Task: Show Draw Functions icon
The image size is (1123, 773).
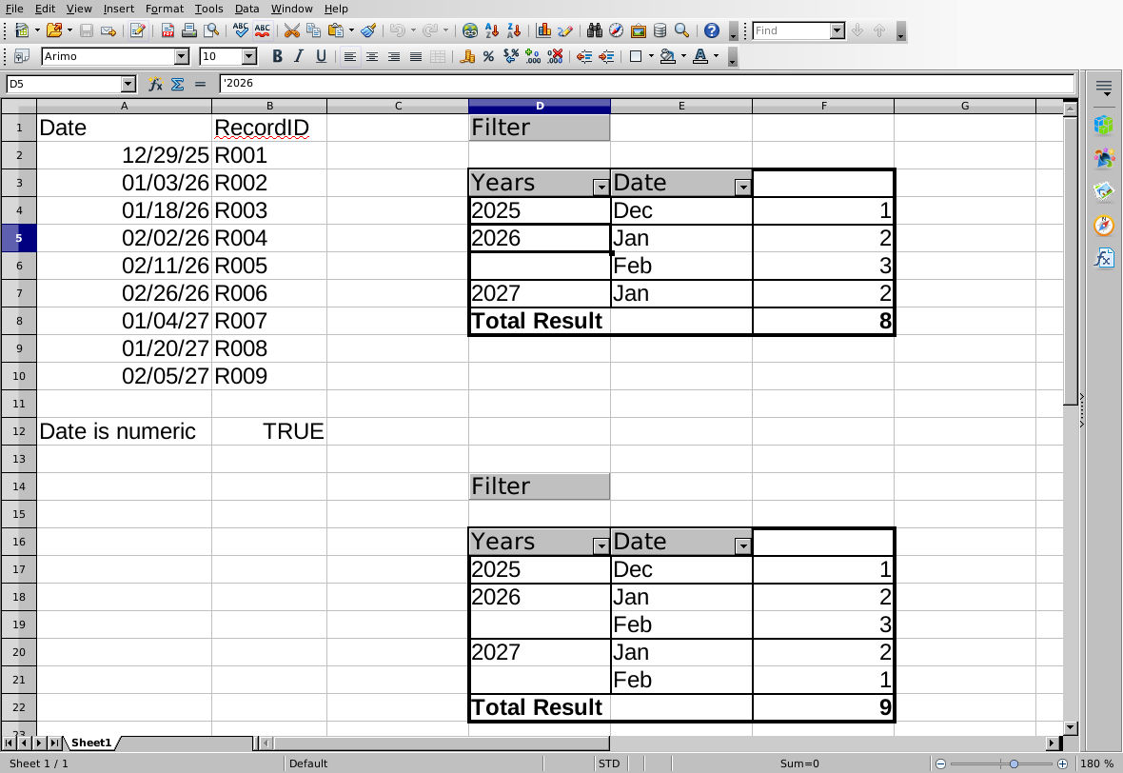Action: 565,30
